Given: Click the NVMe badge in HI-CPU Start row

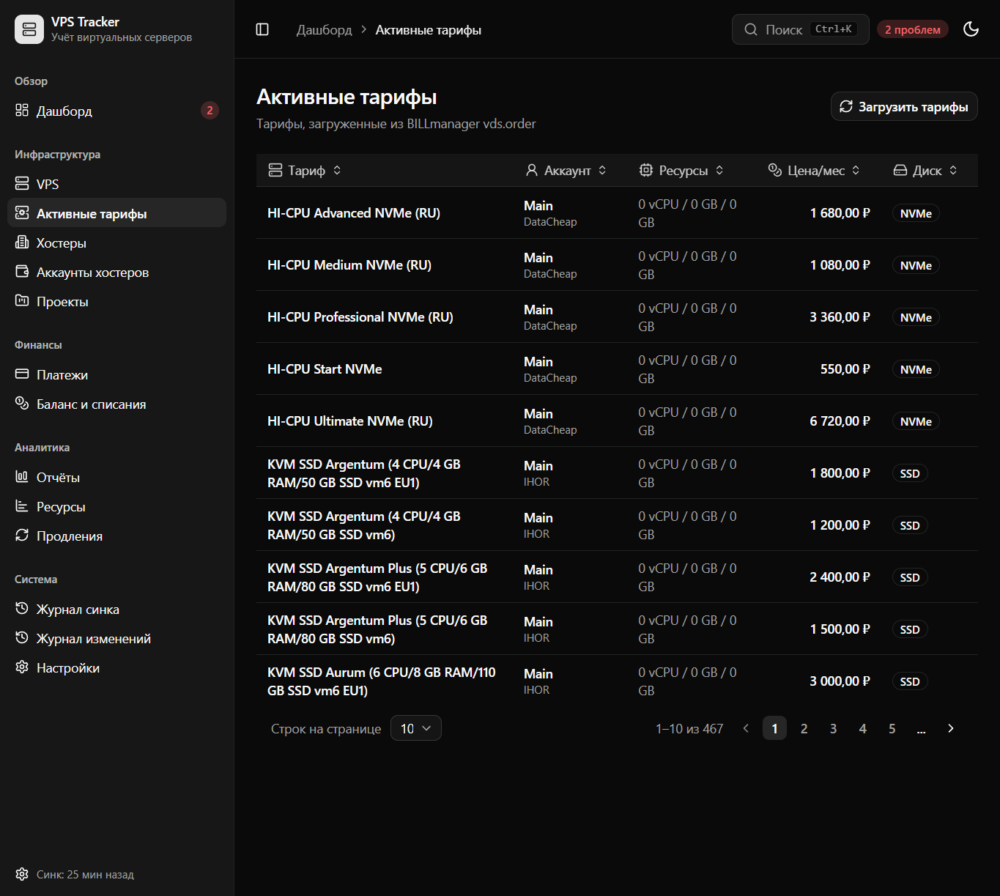Looking at the screenshot, I should point(916,369).
